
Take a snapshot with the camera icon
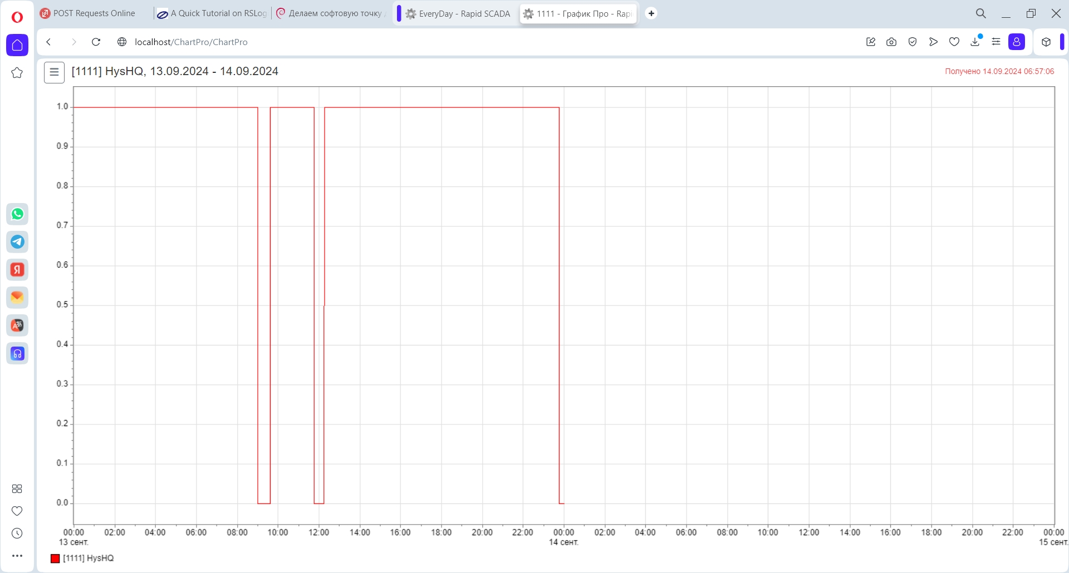click(891, 42)
